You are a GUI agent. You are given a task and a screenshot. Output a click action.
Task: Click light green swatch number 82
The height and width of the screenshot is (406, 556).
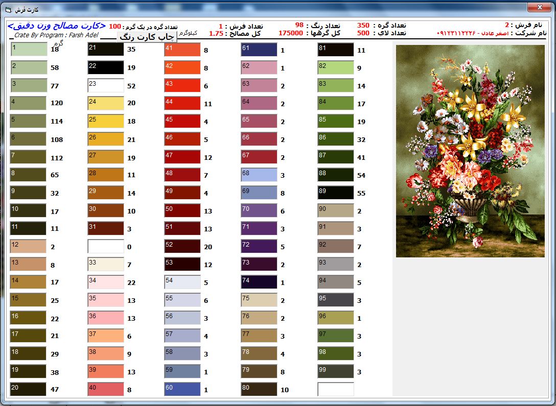(x=336, y=67)
